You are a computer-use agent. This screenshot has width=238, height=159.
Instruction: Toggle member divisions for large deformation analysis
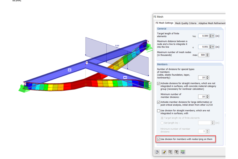[159, 102]
